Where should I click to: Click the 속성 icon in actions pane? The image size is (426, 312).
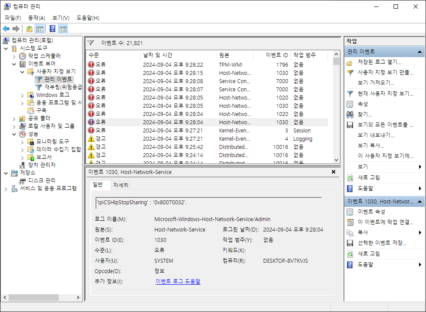350,104
